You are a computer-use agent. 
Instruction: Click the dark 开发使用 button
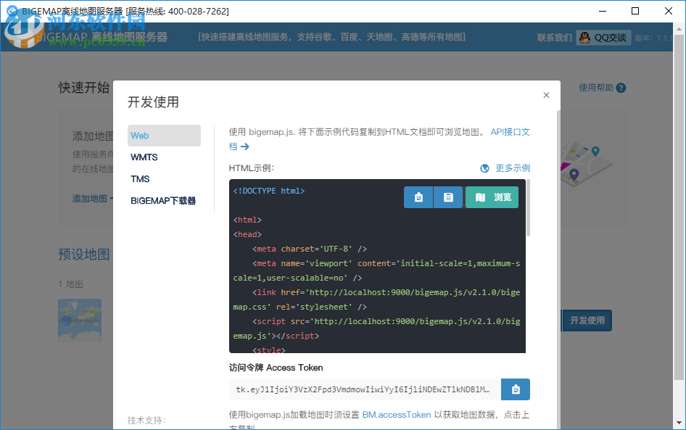[x=587, y=320]
